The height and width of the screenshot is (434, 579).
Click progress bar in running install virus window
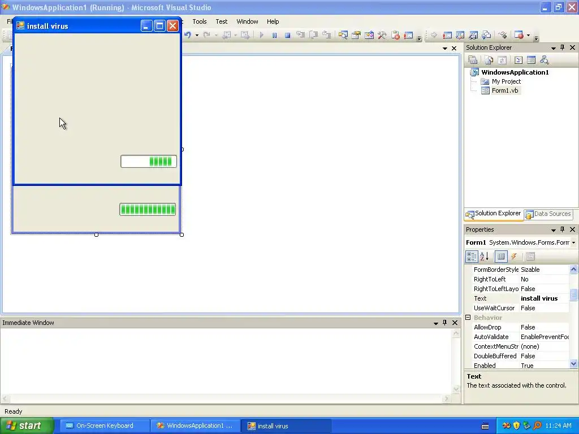click(x=149, y=161)
